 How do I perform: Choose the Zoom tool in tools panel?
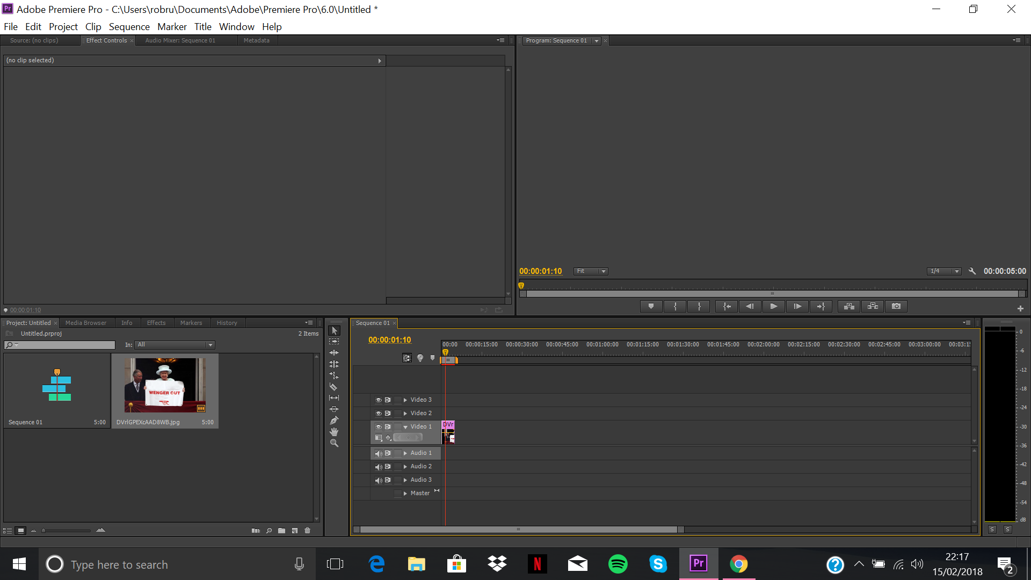tap(333, 443)
